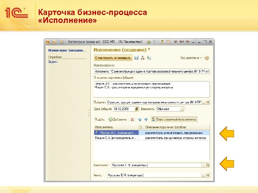Viewport: 258px width, 193px height.
Task: Click the Наименование input field
Action: 152,71
